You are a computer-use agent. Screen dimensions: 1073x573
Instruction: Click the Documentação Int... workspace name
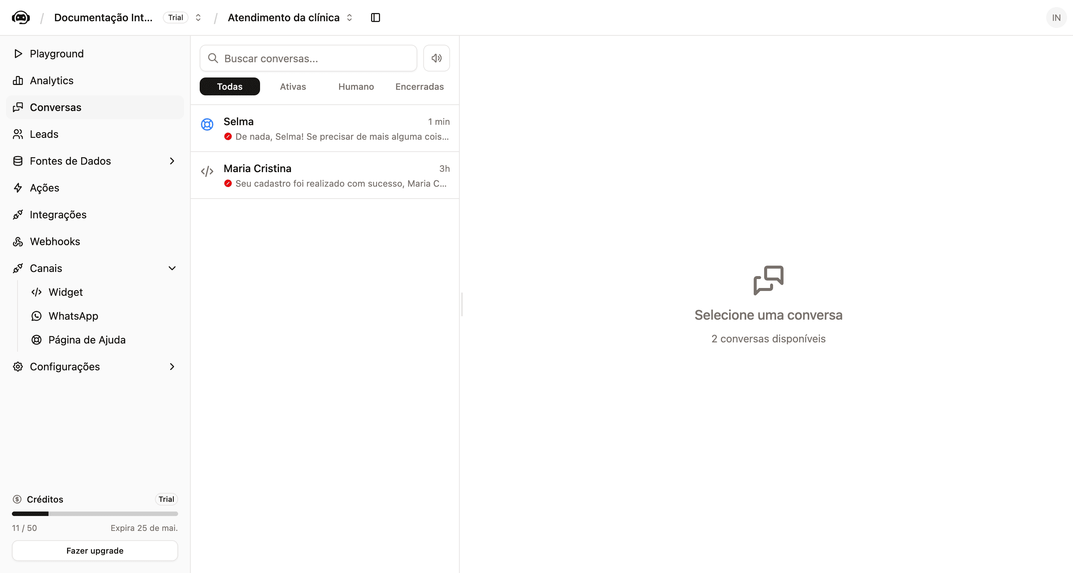[x=103, y=18]
